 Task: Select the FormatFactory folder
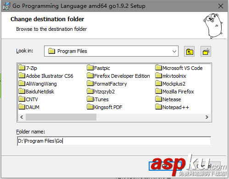(x=107, y=84)
